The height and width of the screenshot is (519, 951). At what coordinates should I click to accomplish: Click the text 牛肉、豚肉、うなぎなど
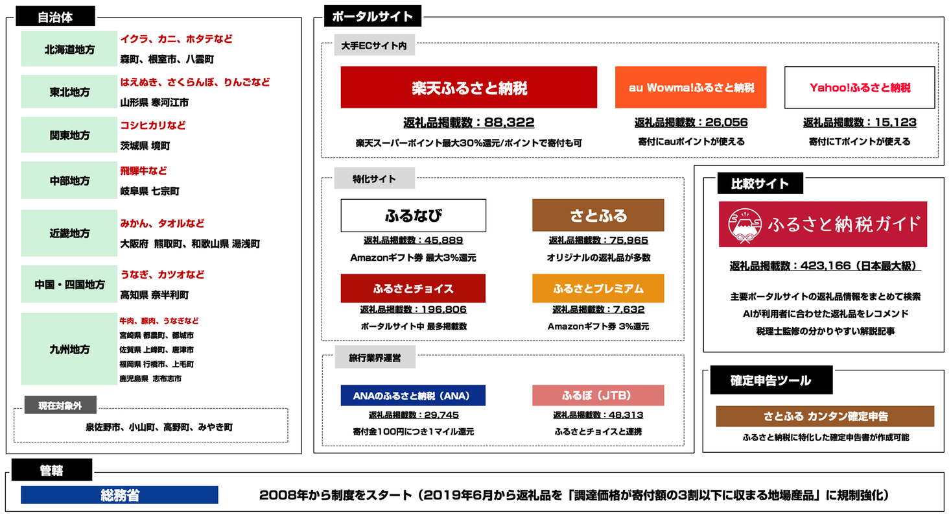click(159, 320)
